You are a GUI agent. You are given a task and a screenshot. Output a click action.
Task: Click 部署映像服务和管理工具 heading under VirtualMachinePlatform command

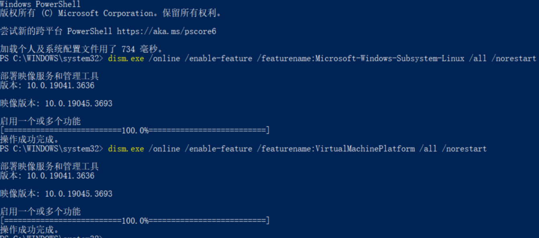[x=49, y=166]
